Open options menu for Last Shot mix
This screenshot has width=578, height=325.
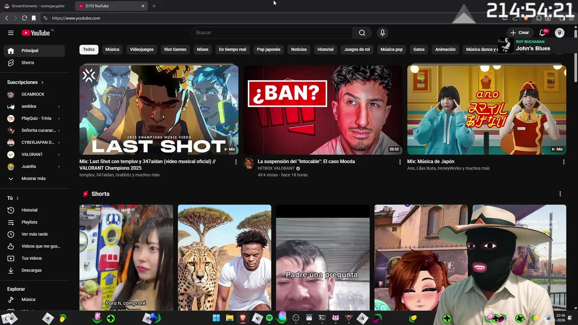[x=236, y=162]
